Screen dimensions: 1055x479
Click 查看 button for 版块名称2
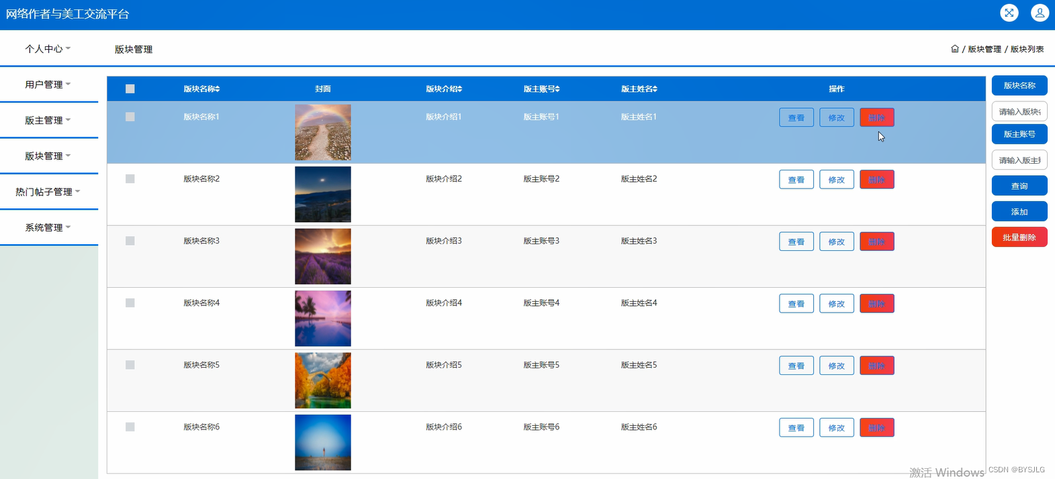click(796, 180)
